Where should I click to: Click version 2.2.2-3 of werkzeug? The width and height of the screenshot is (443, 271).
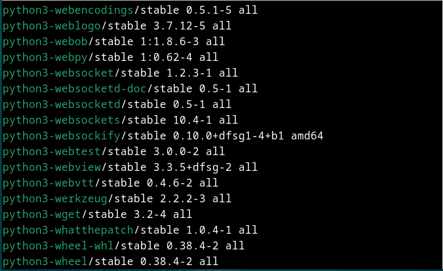[x=183, y=199]
